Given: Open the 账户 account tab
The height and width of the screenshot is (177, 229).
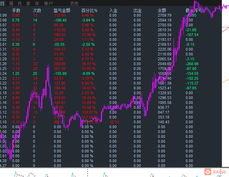Looking at the screenshot, I should (x=48, y=3).
